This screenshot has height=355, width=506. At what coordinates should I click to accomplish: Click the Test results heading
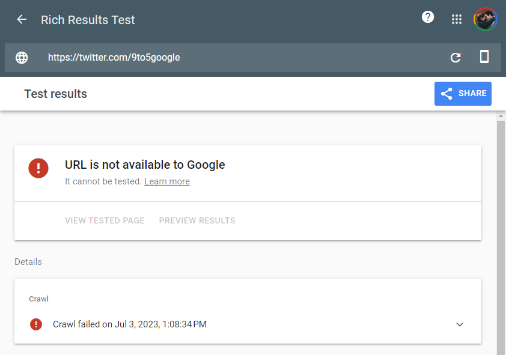point(55,94)
